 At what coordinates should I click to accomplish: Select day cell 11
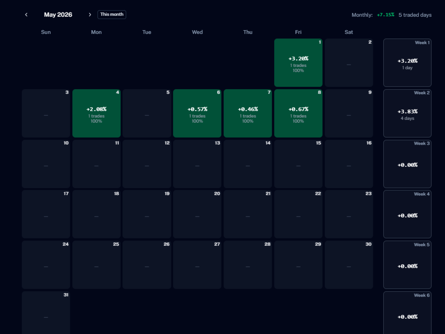(x=97, y=164)
